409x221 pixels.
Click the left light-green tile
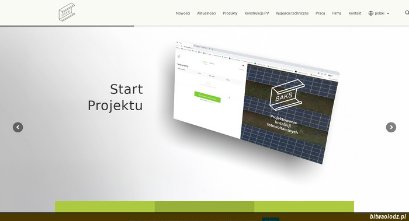[x=105, y=206]
